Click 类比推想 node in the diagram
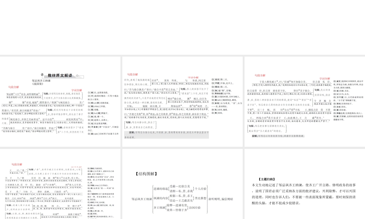 (201, 198)
